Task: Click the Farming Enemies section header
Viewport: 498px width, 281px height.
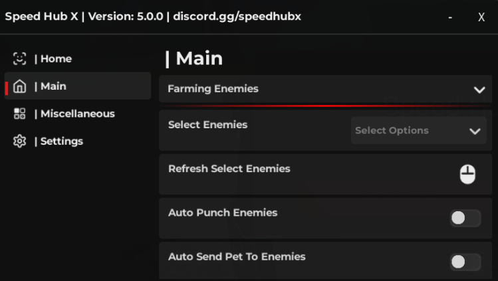Action: 213,89
